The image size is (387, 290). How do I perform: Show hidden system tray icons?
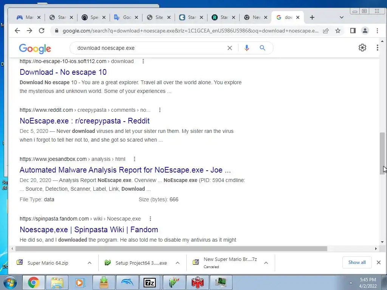coord(351,283)
